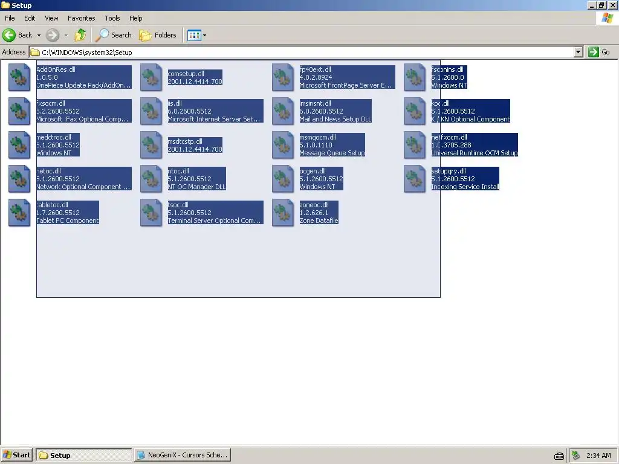This screenshot has height=464, width=619.
Task: Open the Tools menu
Action: [x=112, y=18]
